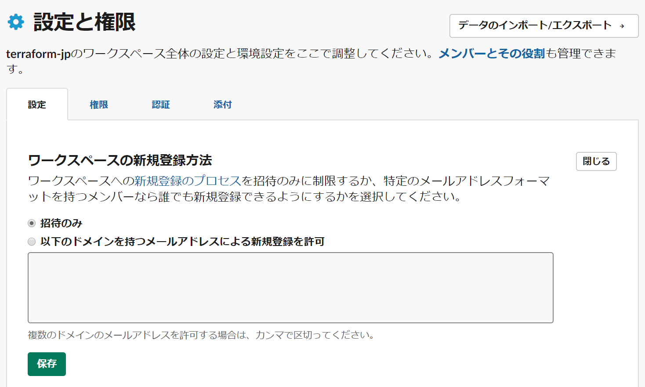
Task: Open the 新規登録のプロセス link
Action: (188, 181)
